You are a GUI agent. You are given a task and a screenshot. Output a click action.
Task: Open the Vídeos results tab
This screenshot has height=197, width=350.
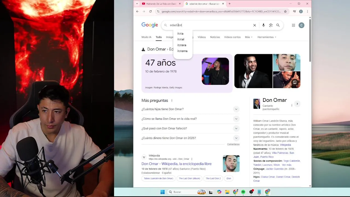(202, 37)
